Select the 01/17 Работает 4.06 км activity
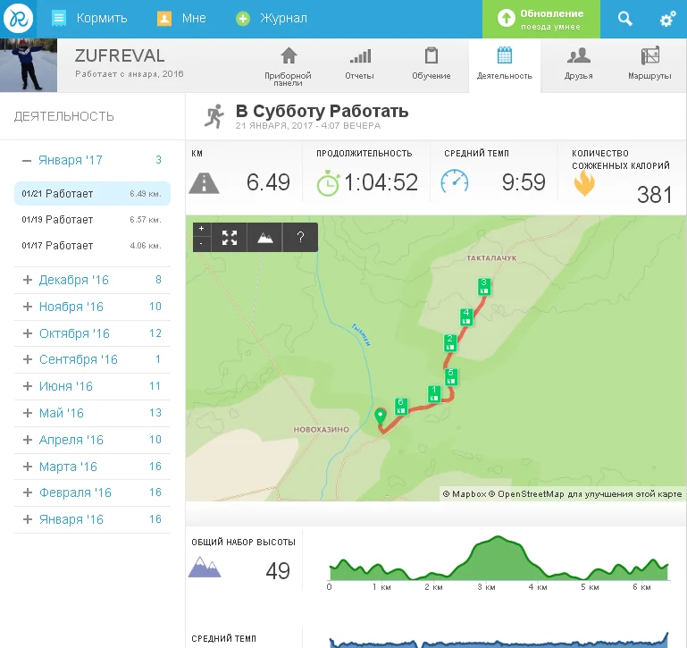Image resolution: width=687 pixels, height=648 pixels. pyautogui.click(x=92, y=245)
